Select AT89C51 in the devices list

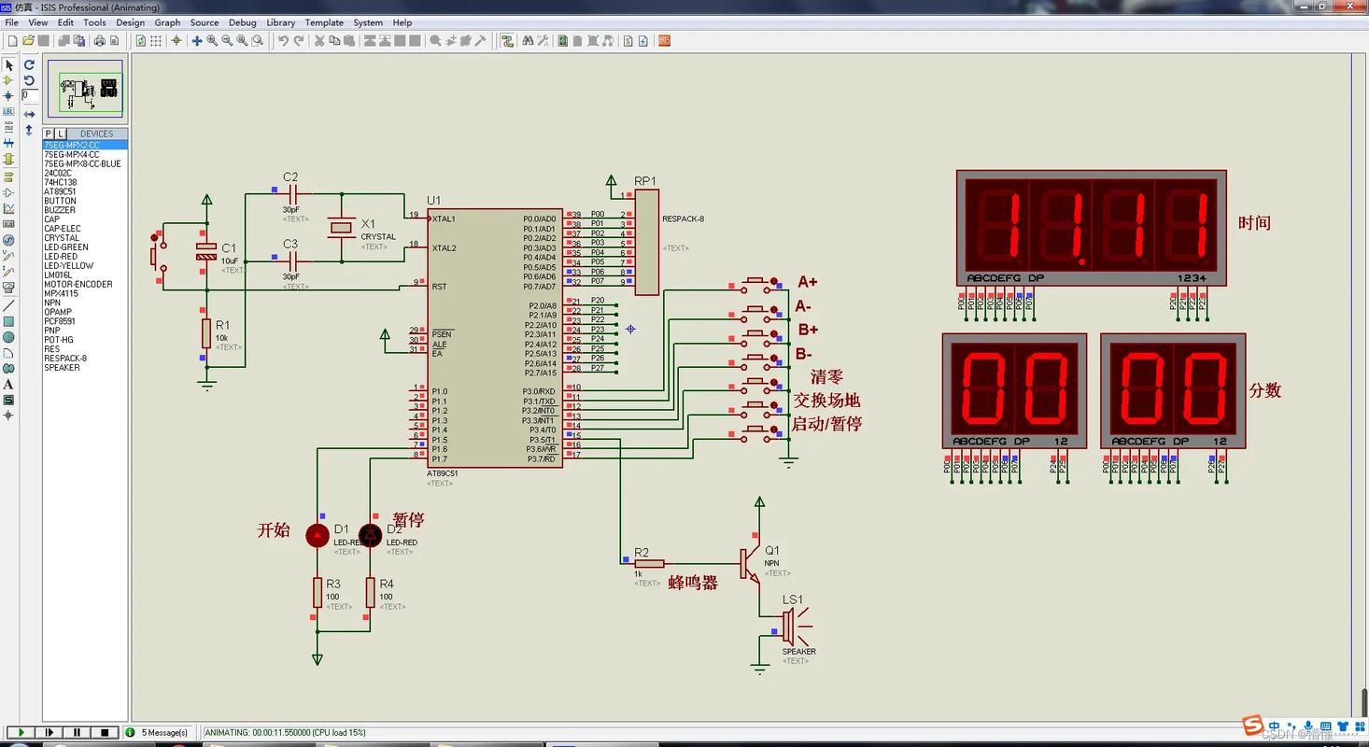point(85,191)
